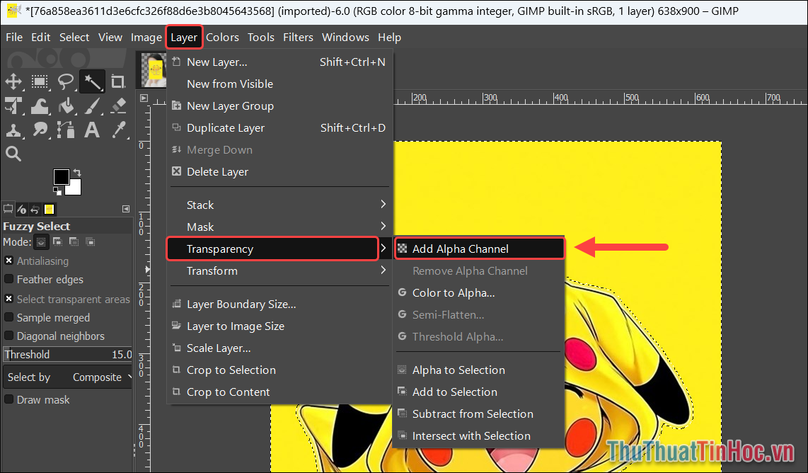Expand the Transform submenu
The image size is (808, 473).
point(279,270)
